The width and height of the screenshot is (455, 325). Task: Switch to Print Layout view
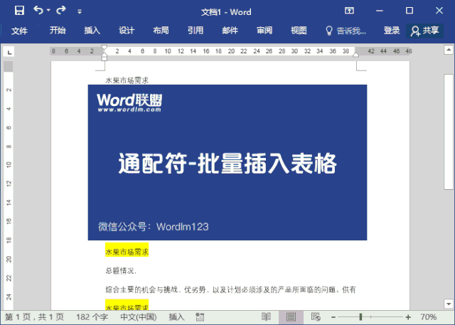pos(291,317)
